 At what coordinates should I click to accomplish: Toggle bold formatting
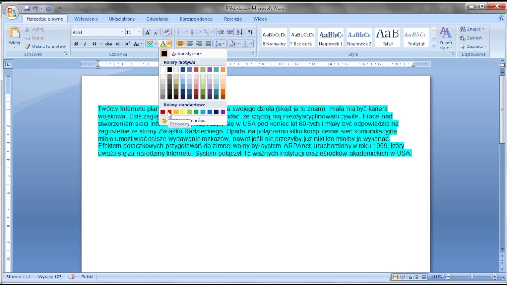pyautogui.click(x=76, y=44)
